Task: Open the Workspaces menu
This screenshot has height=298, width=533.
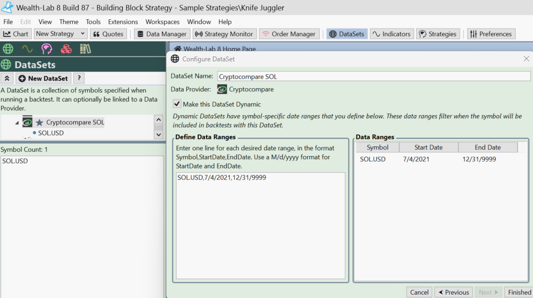Action: pyautogui.click(x=163, y=22)
